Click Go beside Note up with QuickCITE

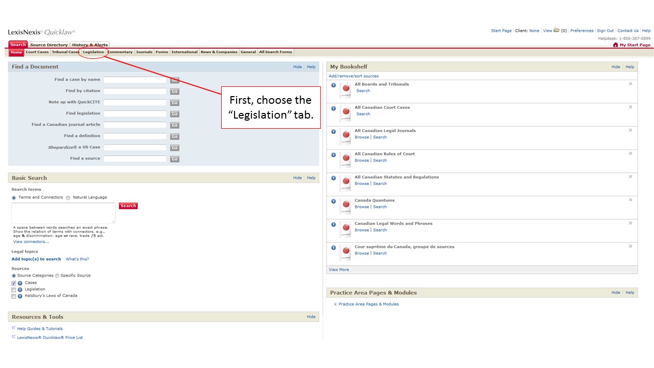click(175, 103)
